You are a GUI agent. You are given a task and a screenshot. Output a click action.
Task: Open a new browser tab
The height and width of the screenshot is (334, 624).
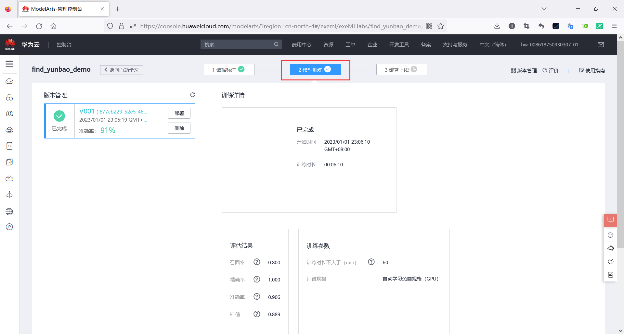tap(118, 9)
